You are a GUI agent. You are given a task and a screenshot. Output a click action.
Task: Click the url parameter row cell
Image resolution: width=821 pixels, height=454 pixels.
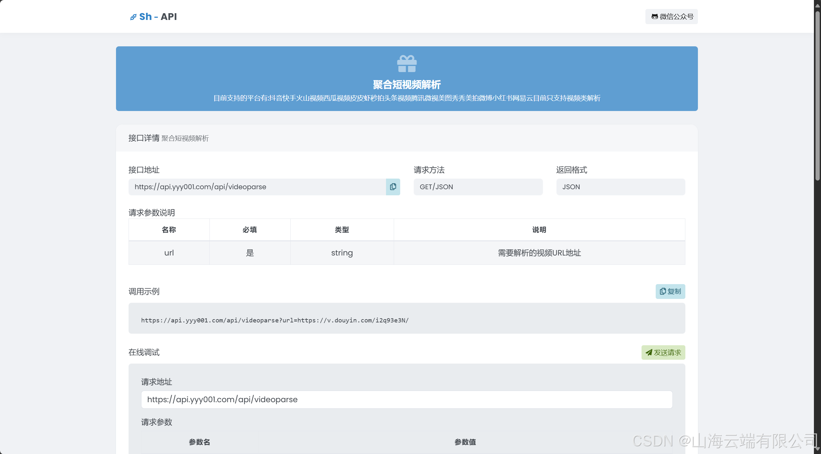(x=169, y=253)
